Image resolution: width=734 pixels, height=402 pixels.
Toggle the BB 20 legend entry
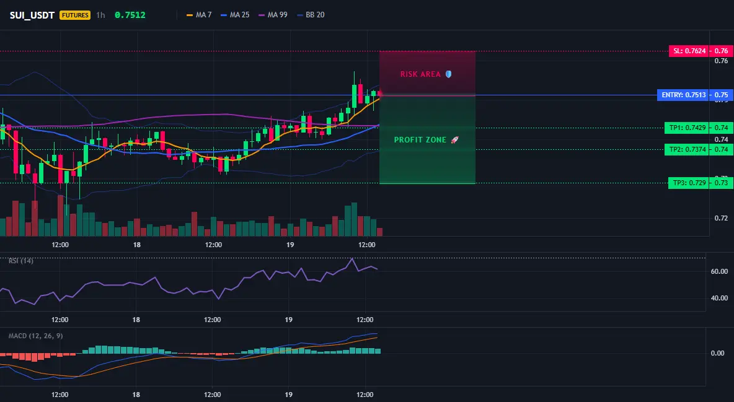(311, 15)
